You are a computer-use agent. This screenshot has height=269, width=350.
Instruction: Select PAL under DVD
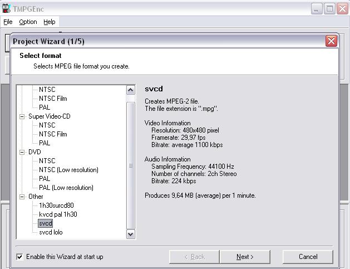pyautogui.click(x=45, y=179)
